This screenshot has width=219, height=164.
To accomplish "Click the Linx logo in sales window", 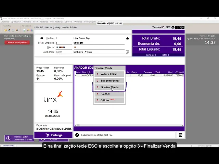I will (53, 96).
